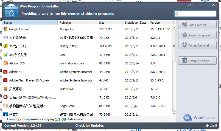The width and height of the screenshot is (221, 131).
Task: Click the Adobe AIR red icon
Action: coord(5,72)
